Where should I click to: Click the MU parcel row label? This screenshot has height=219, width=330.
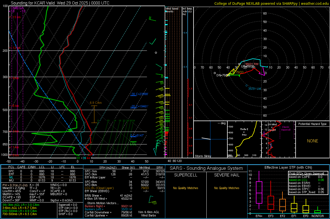[x=11, y=180]
